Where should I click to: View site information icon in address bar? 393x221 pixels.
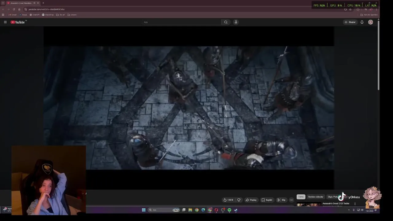click(26, 9)
